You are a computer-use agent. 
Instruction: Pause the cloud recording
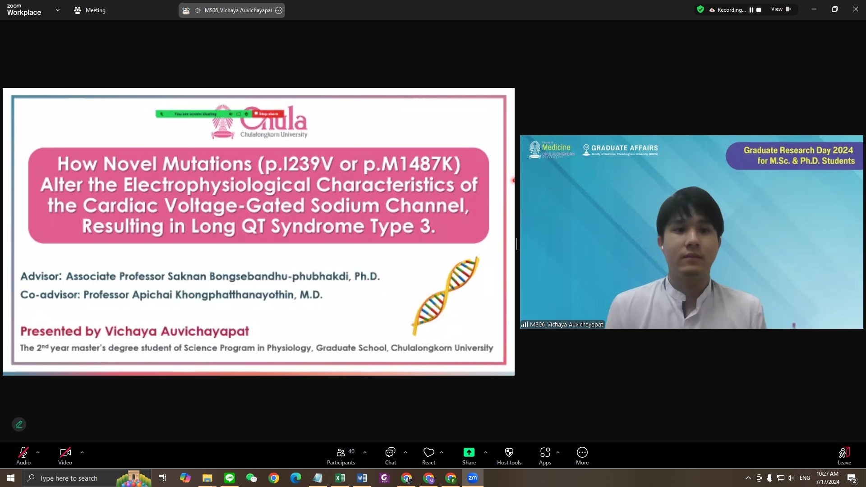point(751,10)
